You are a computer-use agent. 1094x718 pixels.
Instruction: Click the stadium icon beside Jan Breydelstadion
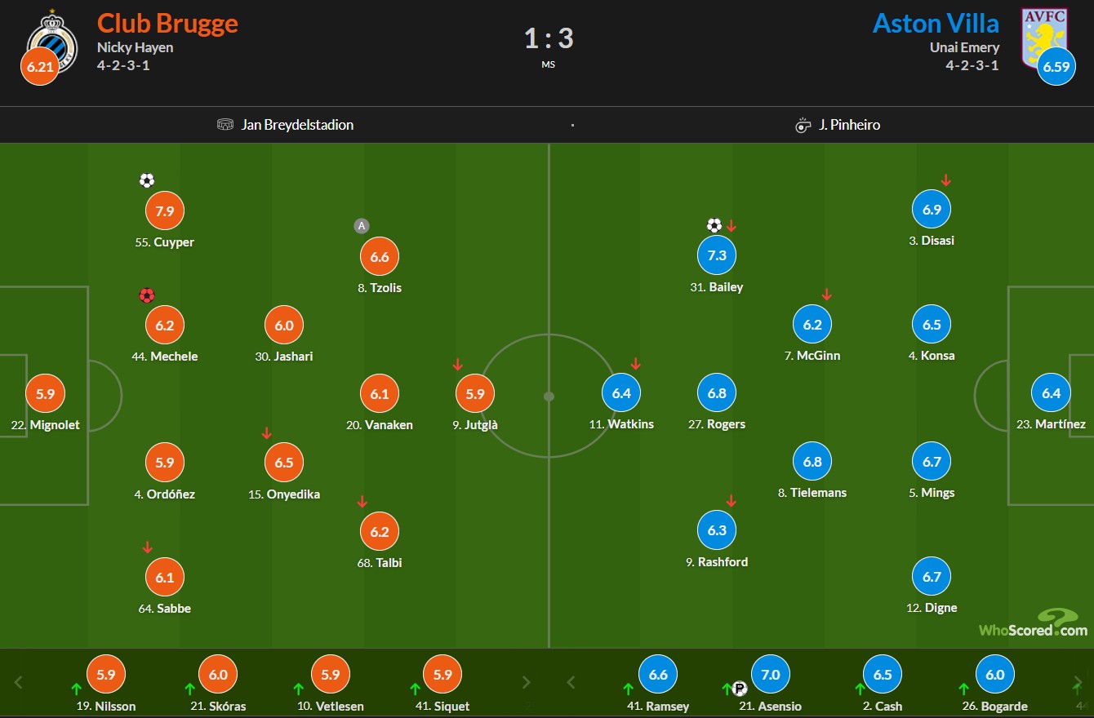pyautogui.click(x=225, y=125)
